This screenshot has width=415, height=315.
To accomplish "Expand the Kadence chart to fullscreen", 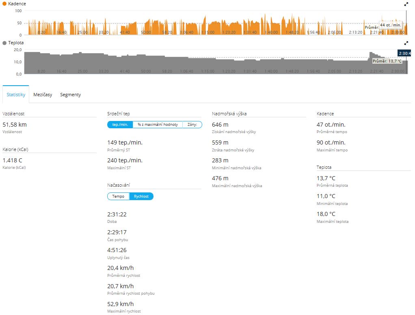I will (406, 4).
